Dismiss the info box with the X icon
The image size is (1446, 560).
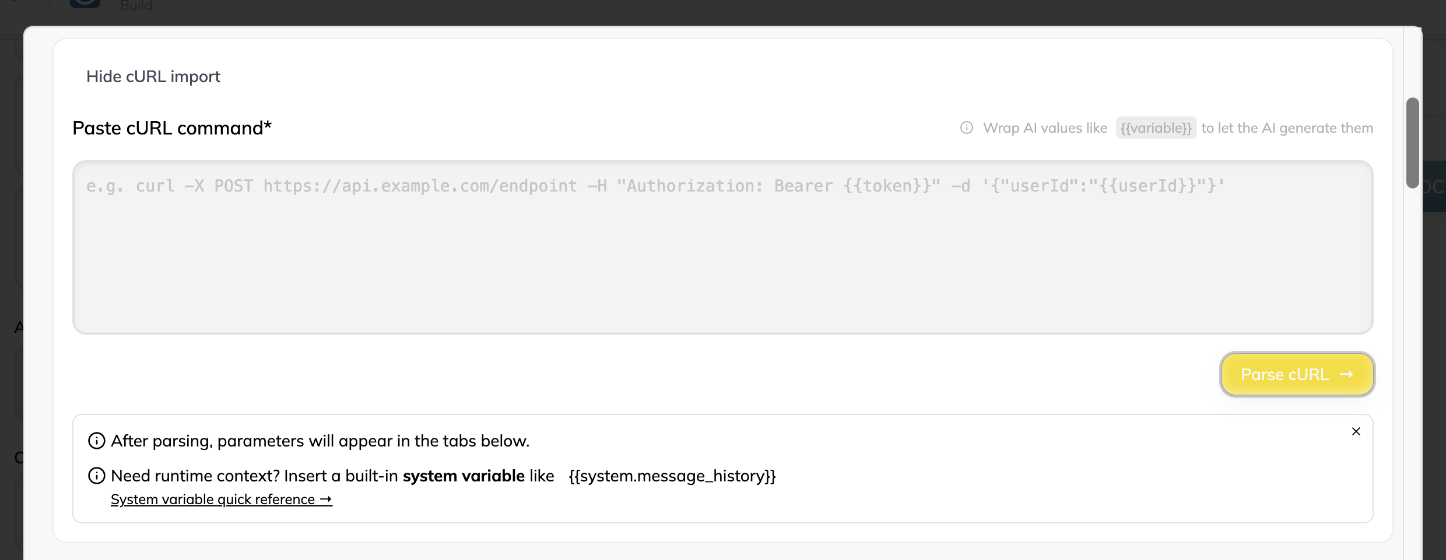[1356, 431]
